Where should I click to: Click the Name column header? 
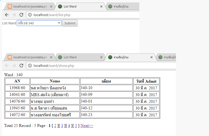coord(55,81)
